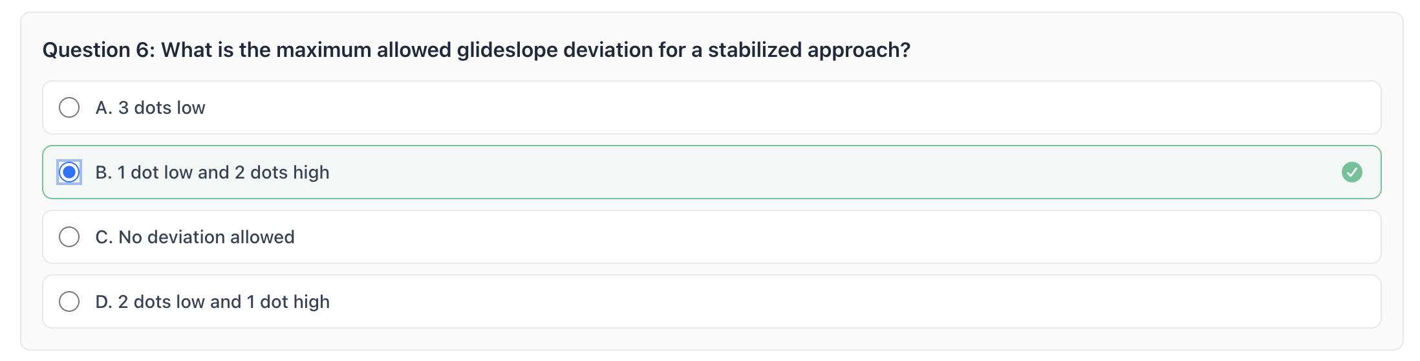
Task: Click the "C. No deviation allowed" label
Action: point(195,237)
